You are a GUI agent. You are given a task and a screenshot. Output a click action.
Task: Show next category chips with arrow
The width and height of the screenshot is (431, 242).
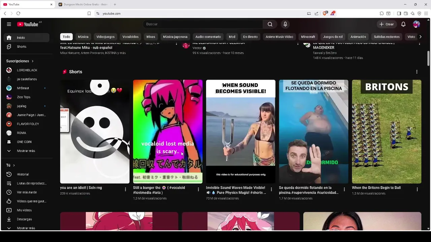click(420, 37)
